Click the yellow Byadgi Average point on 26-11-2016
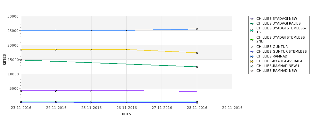The image size is (312, 137). point(126,49)
